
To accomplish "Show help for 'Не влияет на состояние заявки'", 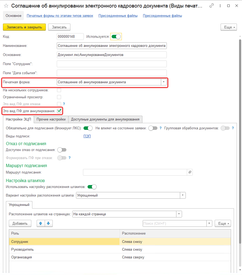I will (160, 128).
